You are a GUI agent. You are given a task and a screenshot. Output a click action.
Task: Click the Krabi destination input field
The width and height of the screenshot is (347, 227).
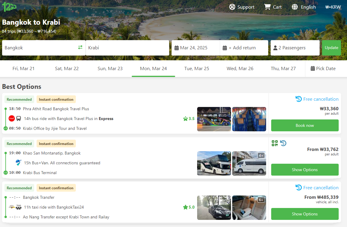128,48
